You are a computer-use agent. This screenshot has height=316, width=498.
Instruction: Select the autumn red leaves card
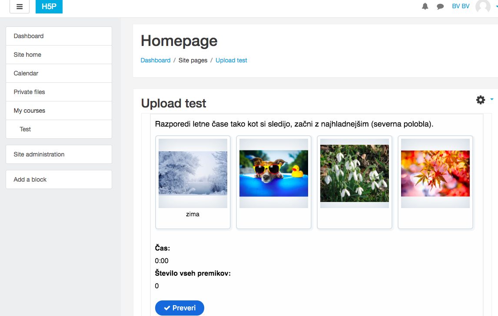(435, 182)
